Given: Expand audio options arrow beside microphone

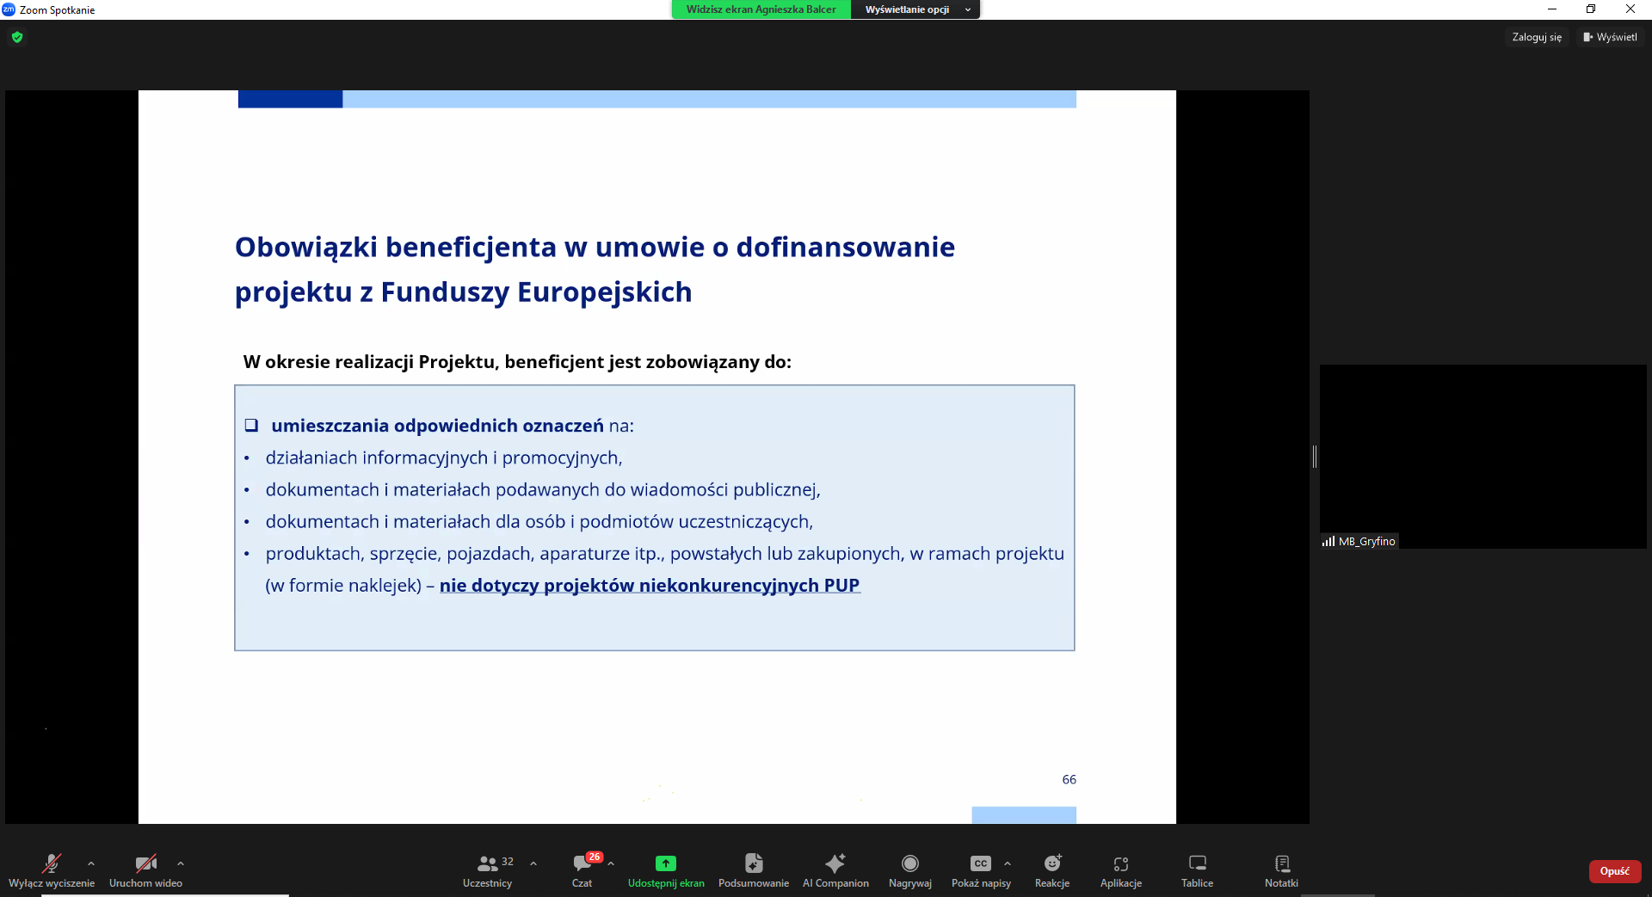Looking at the screenshot, I should point(91,863).
